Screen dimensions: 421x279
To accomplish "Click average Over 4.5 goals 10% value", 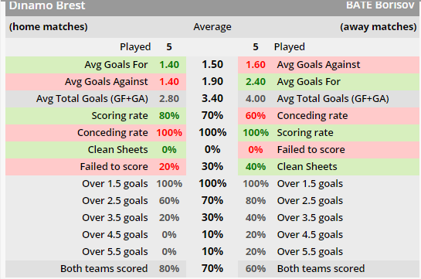I will [212, 235].
